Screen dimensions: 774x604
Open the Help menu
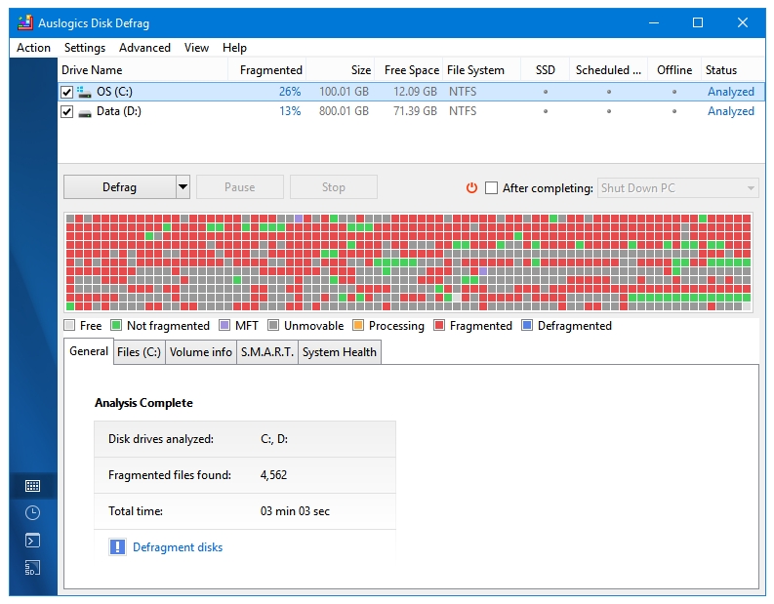234,48
